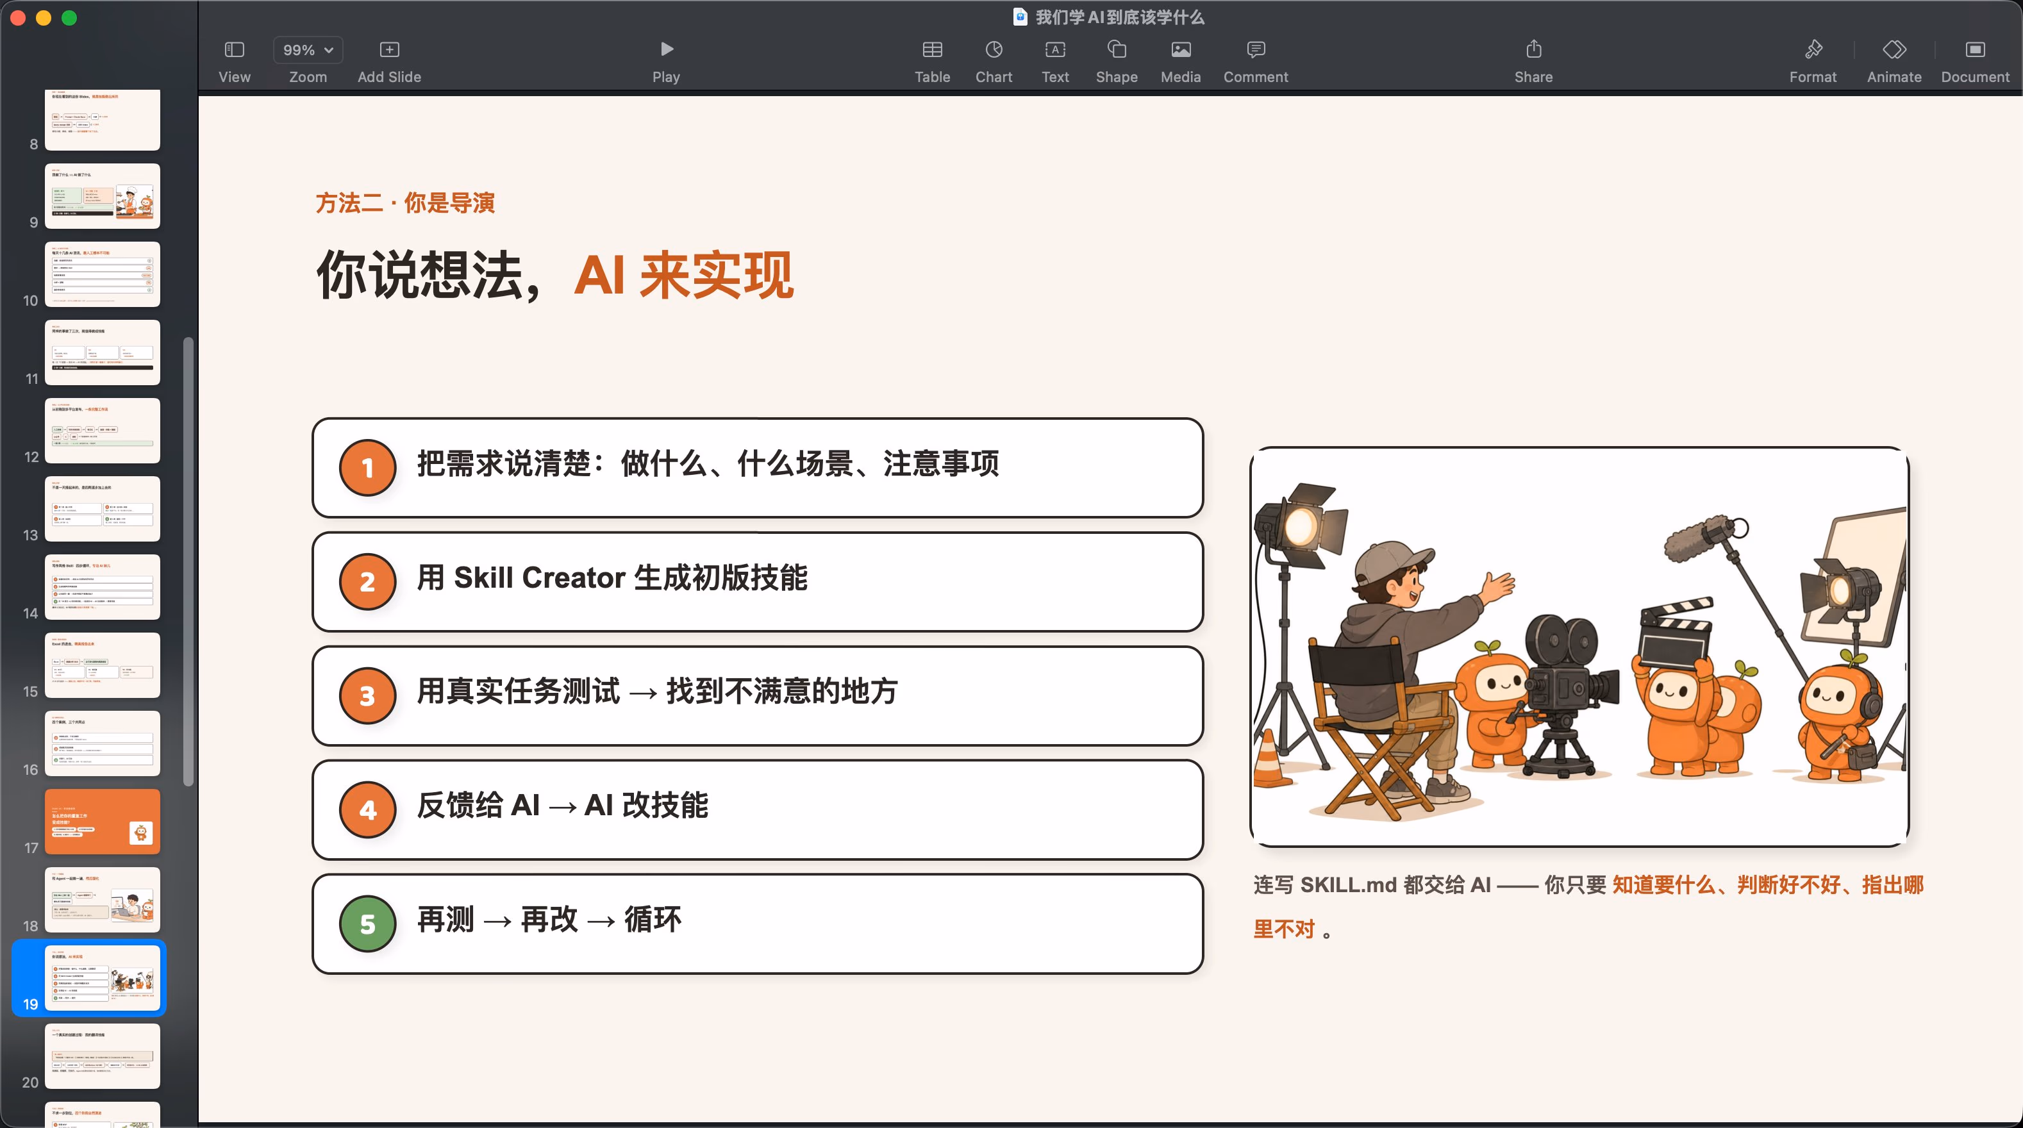The image size is (2023, 1128).
Task: Click the orange number 2 circle
Action: [x=367, y=582]
